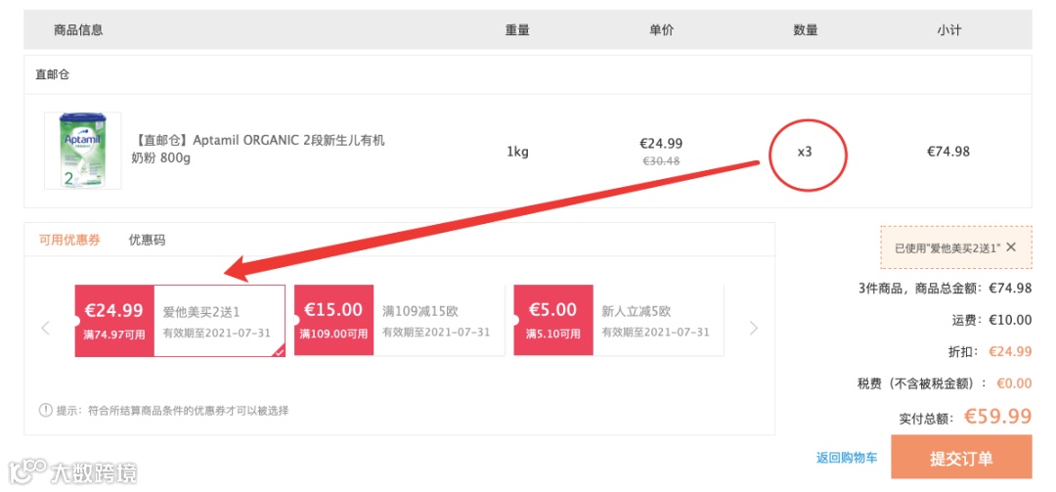
Task: Click the 大数跨境 watermark logo
Action: pyautogui.click(x=72, y=471)
